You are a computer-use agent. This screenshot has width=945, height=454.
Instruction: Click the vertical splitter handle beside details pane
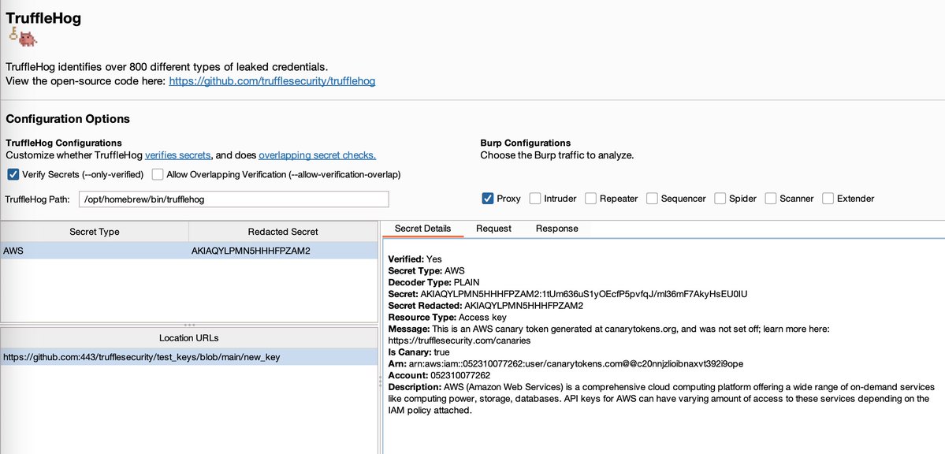click(380, 381)
